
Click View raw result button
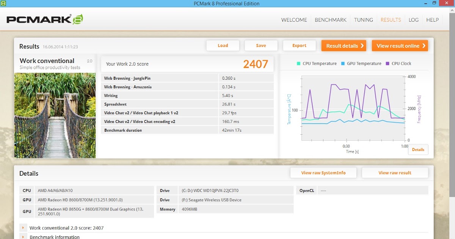click(x=395, y=173)
